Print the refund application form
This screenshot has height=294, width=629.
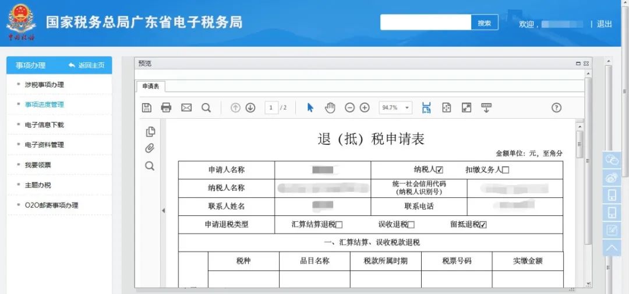pyautogui.click(x=166, y=108)
